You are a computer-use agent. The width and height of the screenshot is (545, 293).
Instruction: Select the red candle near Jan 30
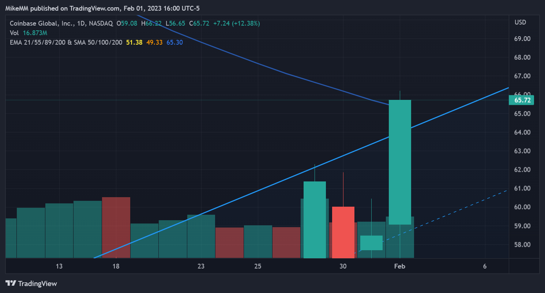pyautogui.click(x=343, y=232)
